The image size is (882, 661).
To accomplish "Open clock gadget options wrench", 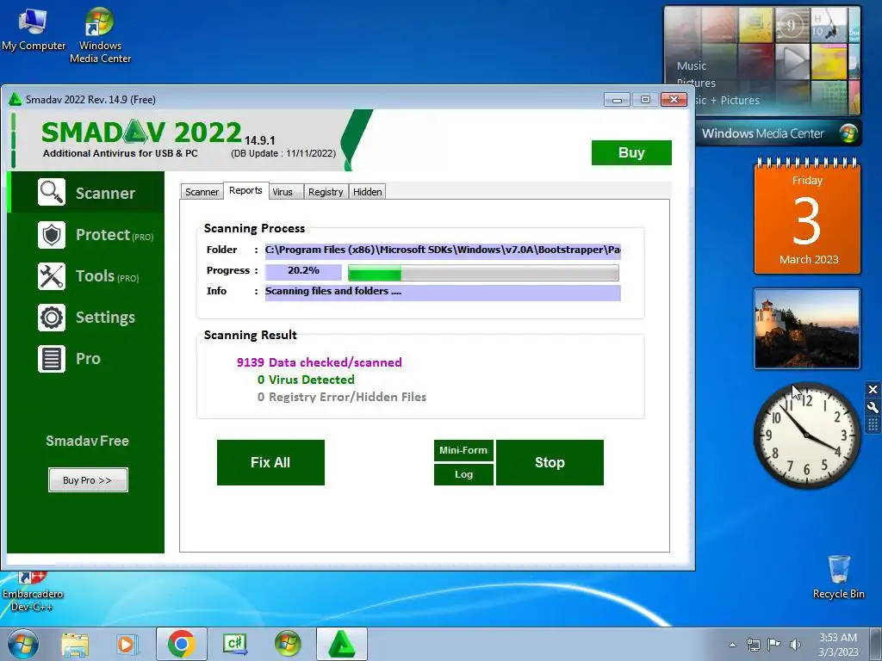I will point(873,407).
